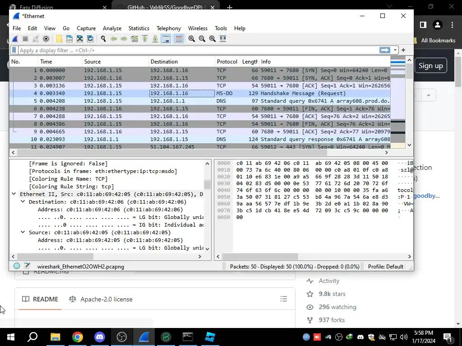This screenshot has height=346, width=462.
Task: Open the 937 forks link
Action: 332,320
